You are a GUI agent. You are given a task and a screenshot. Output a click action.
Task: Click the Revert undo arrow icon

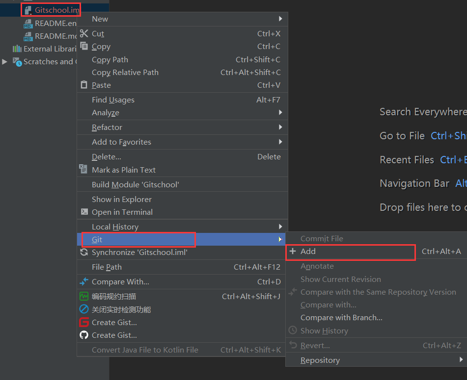pos(293,345)
